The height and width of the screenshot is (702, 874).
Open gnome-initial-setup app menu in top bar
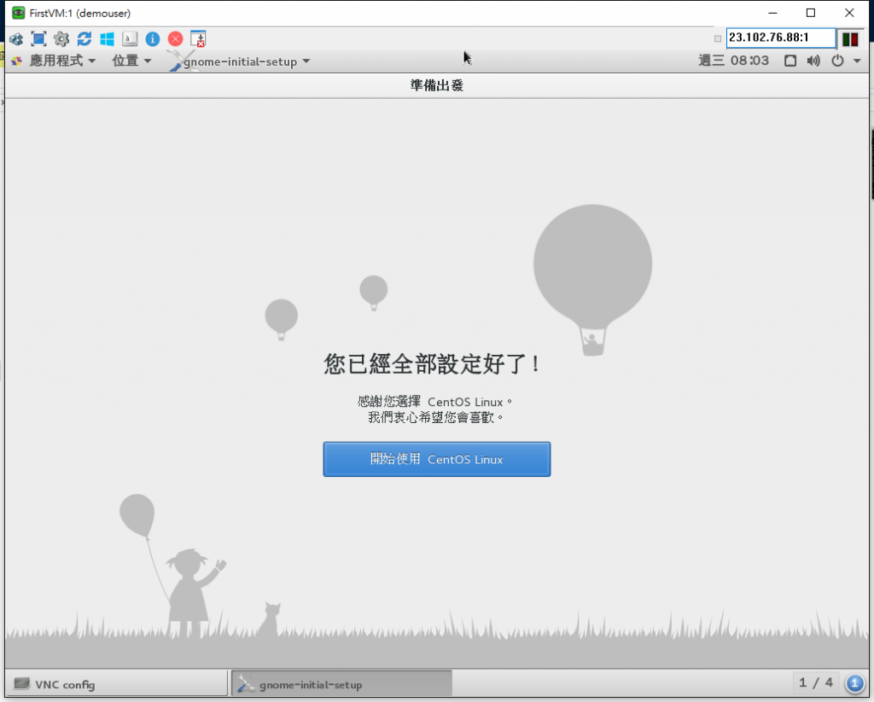(x=241, y=61)
